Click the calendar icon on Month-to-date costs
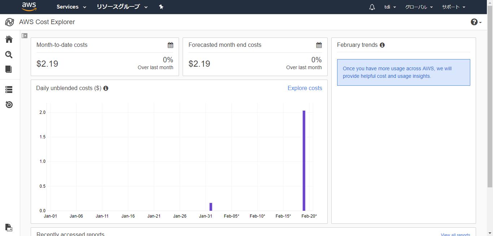 170,45
